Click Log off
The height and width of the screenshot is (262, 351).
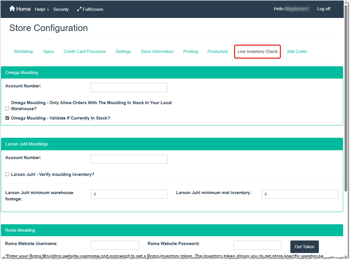323,9
